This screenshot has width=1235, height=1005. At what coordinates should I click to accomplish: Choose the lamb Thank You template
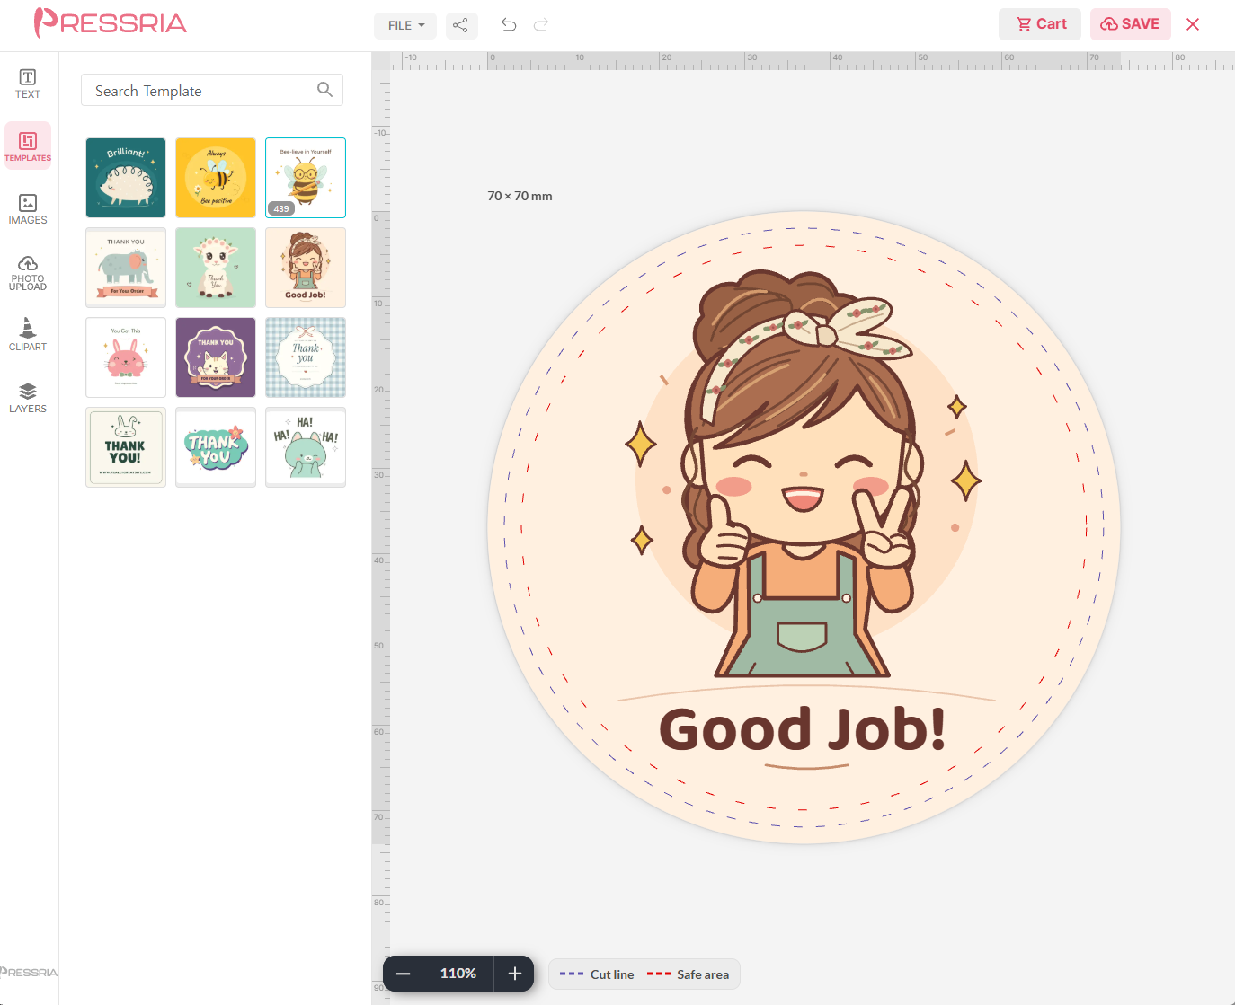pyautogui.click(x=216, y=268)
